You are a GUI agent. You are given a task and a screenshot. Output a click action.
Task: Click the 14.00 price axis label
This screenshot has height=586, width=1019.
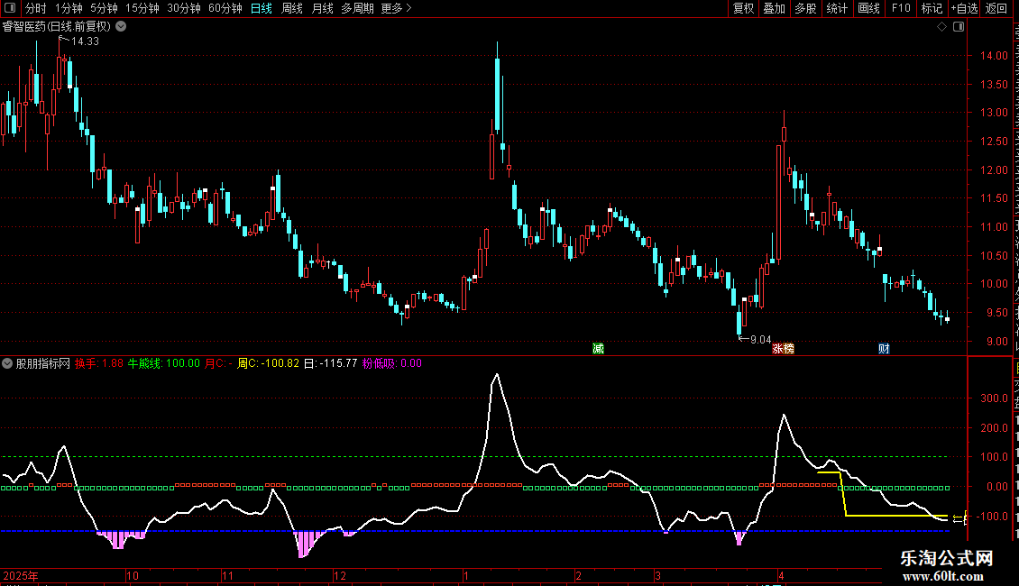[995, 56]
